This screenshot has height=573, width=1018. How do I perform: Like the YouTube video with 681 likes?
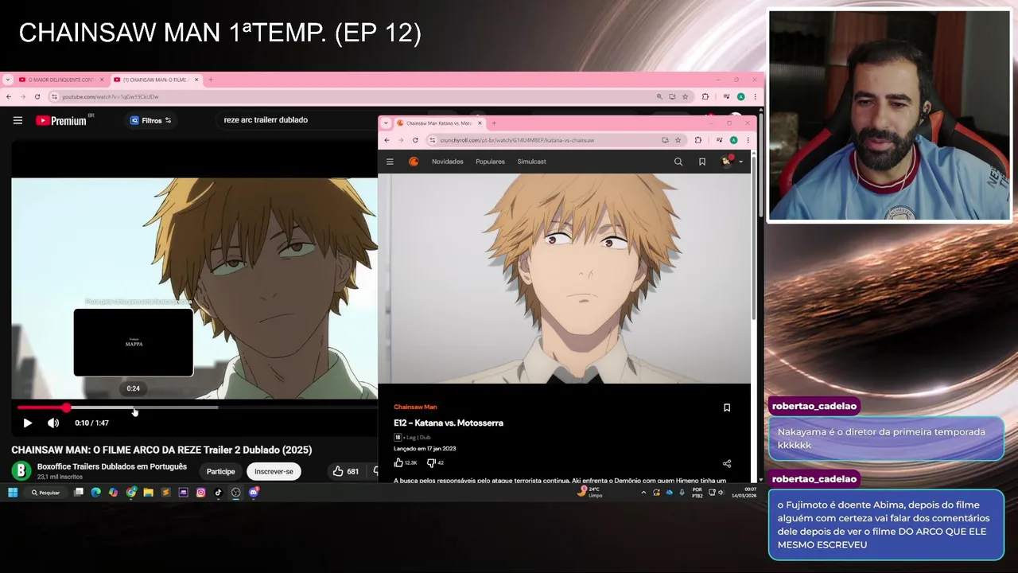345,471
